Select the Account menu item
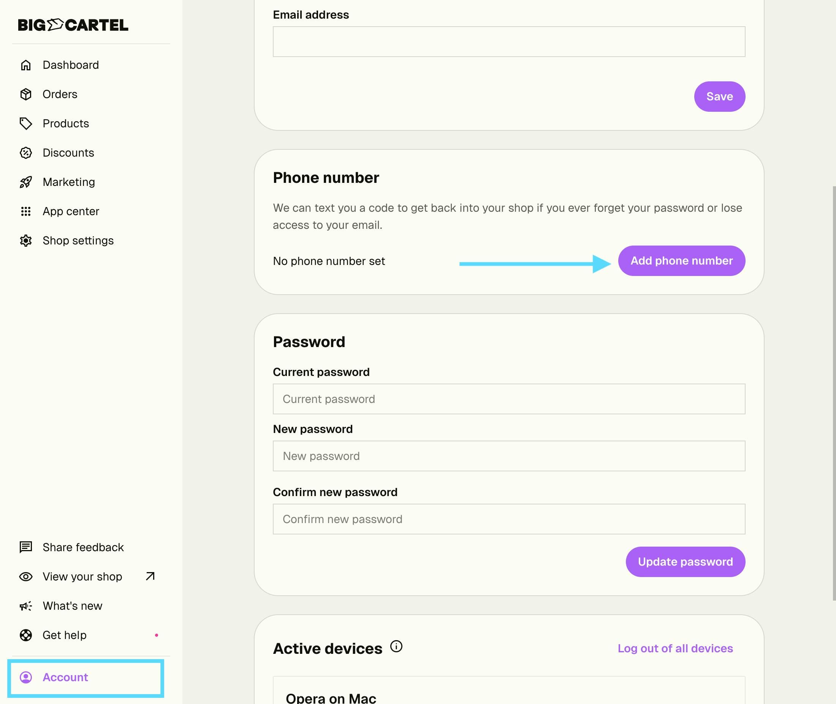The height and width of the screenshot is (704, 836). tap(65, 677)
